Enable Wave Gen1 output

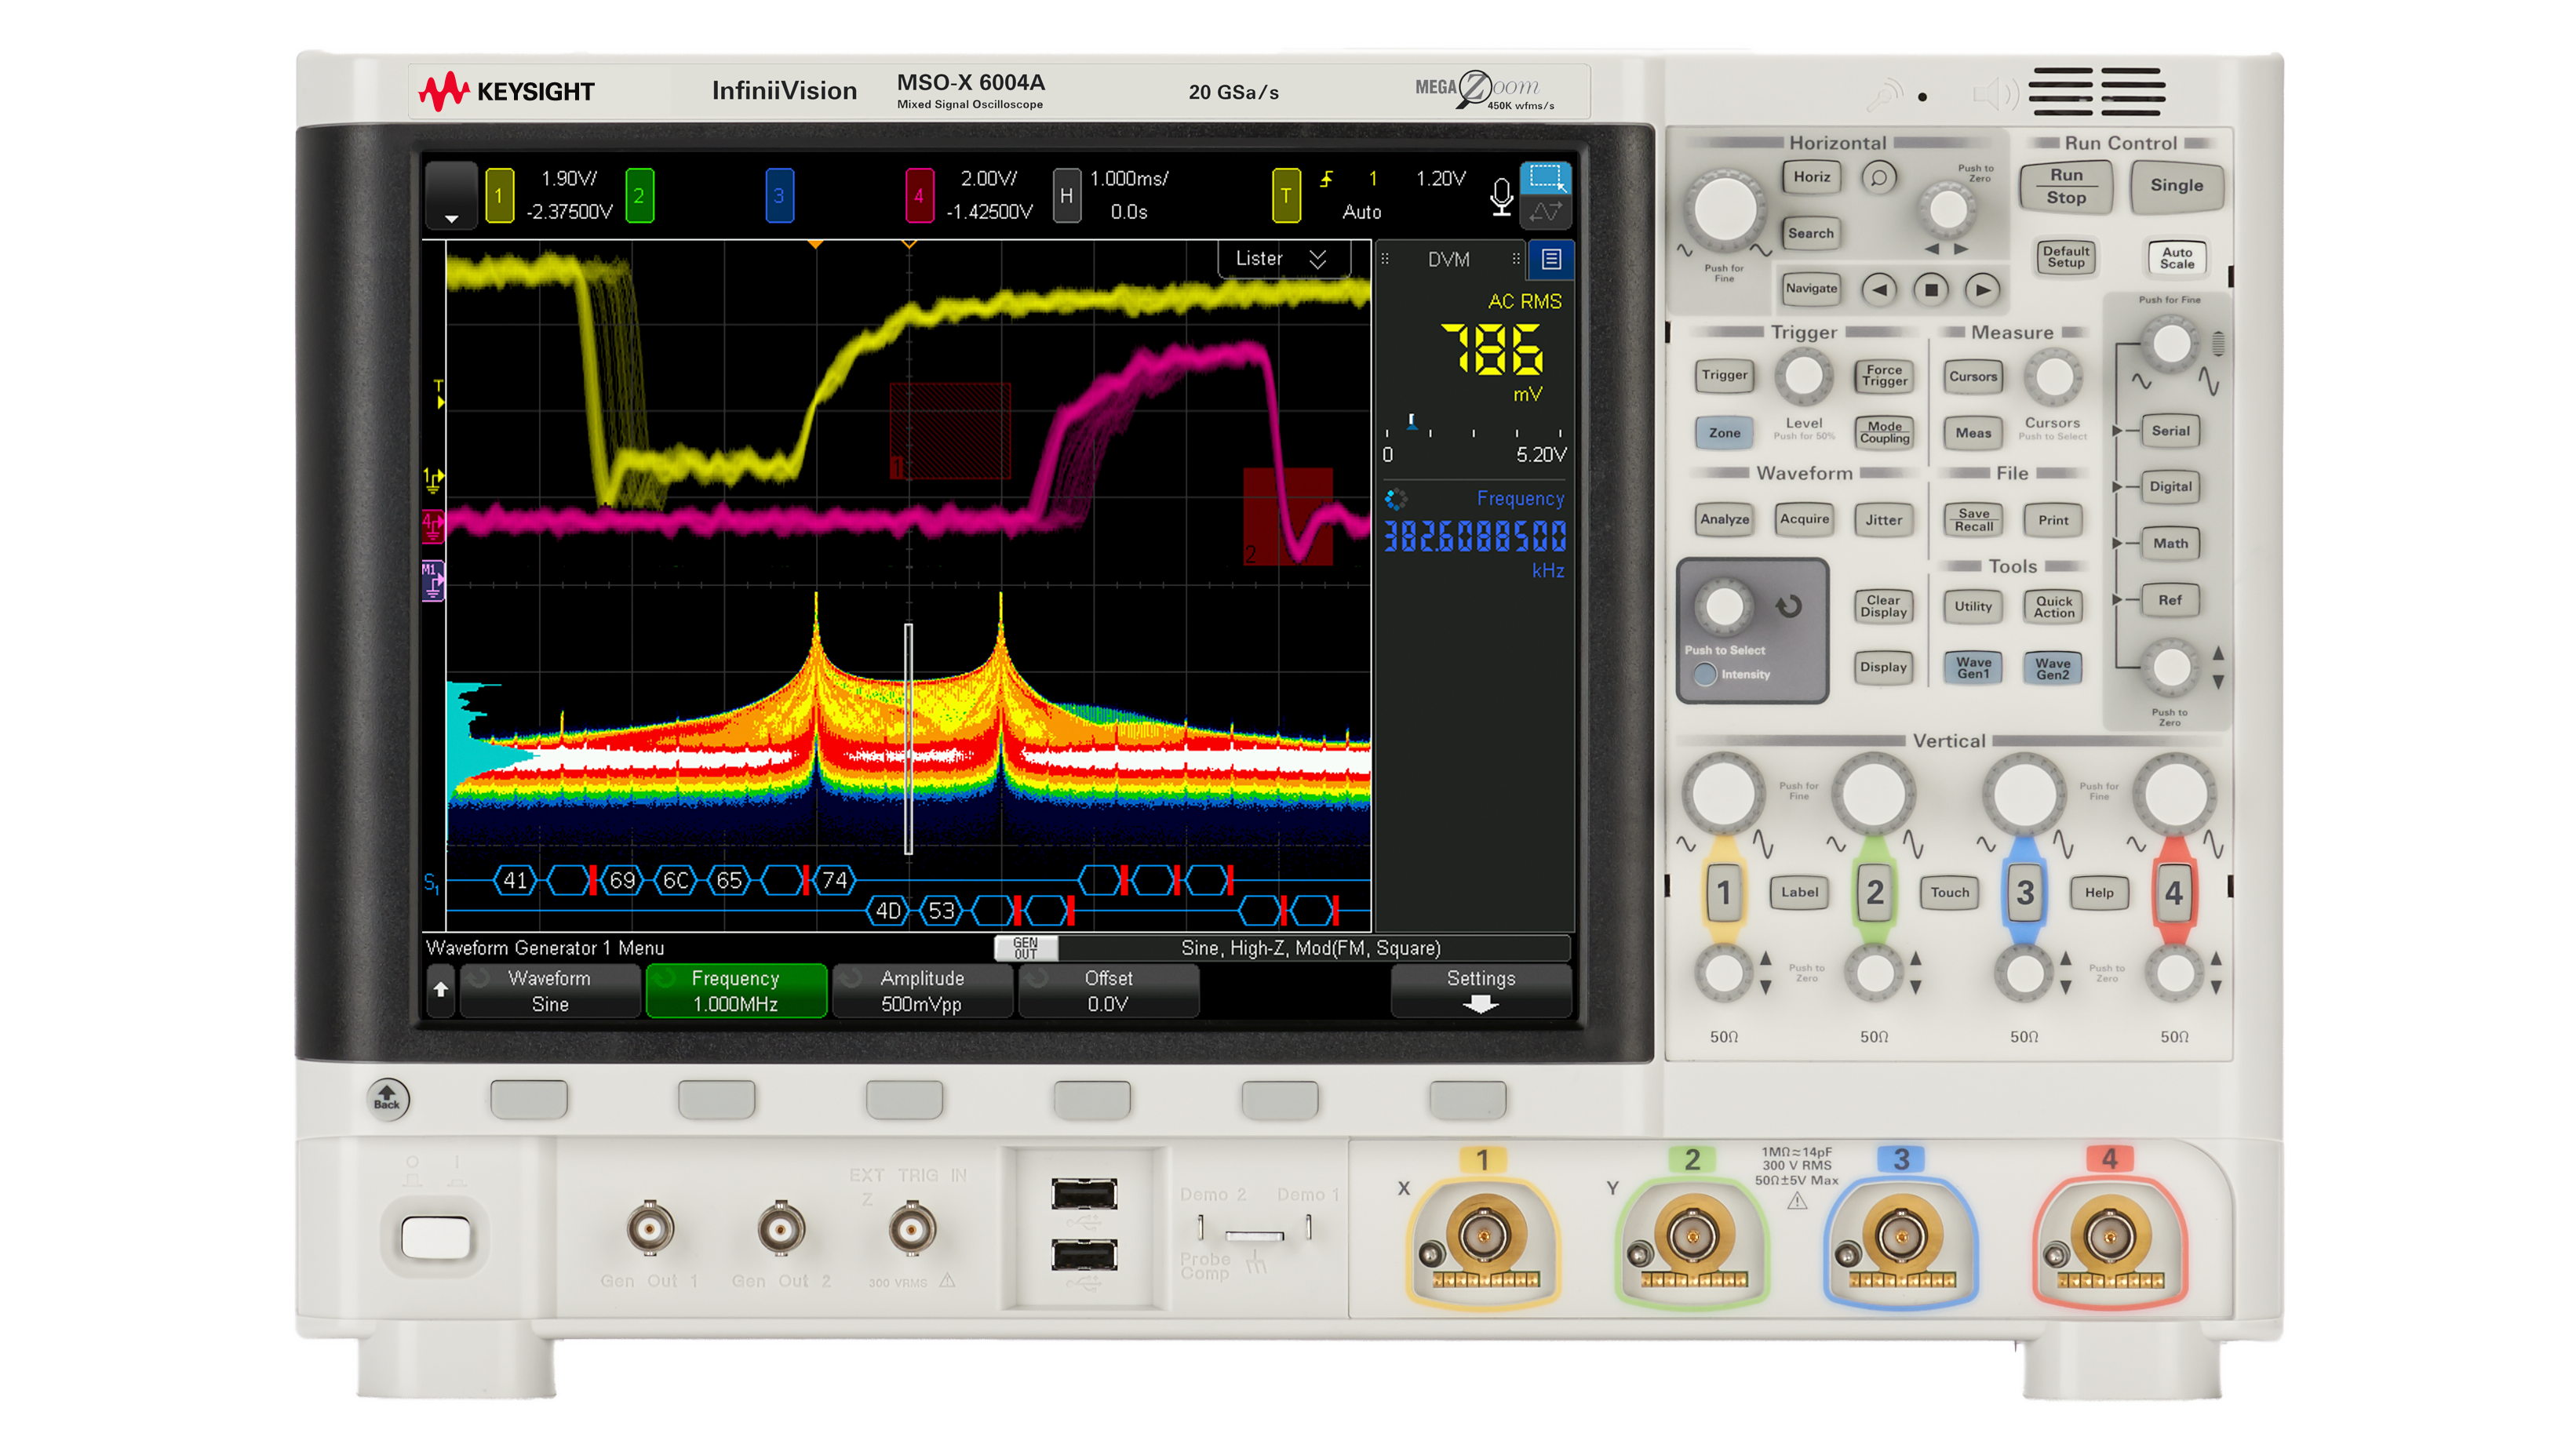pyautogui.click(x=1973, y=667)
